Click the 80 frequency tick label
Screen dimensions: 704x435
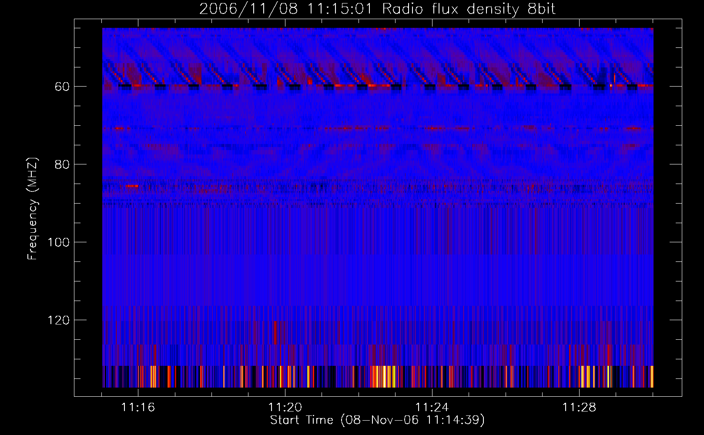(x=62, y=165)
